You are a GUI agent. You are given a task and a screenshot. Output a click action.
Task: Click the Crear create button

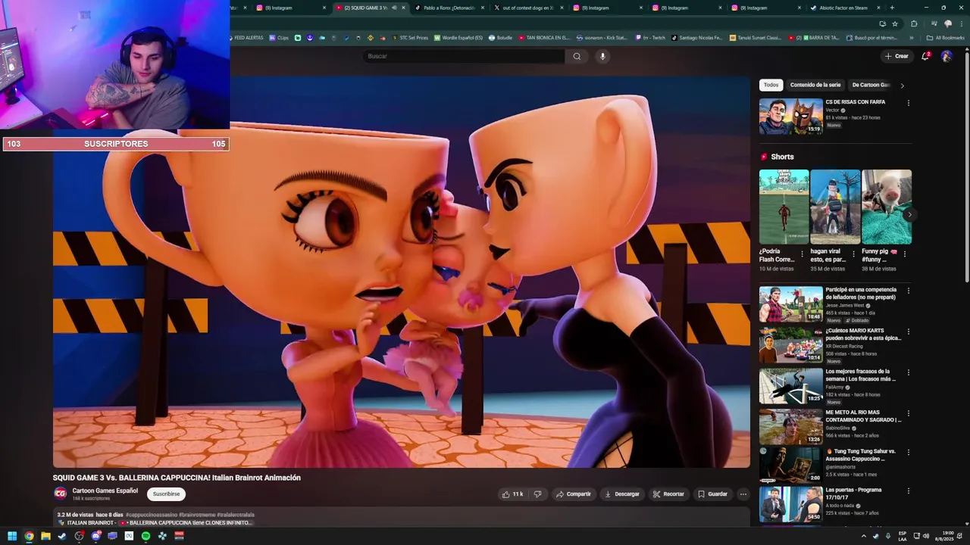tap(896, 56)
